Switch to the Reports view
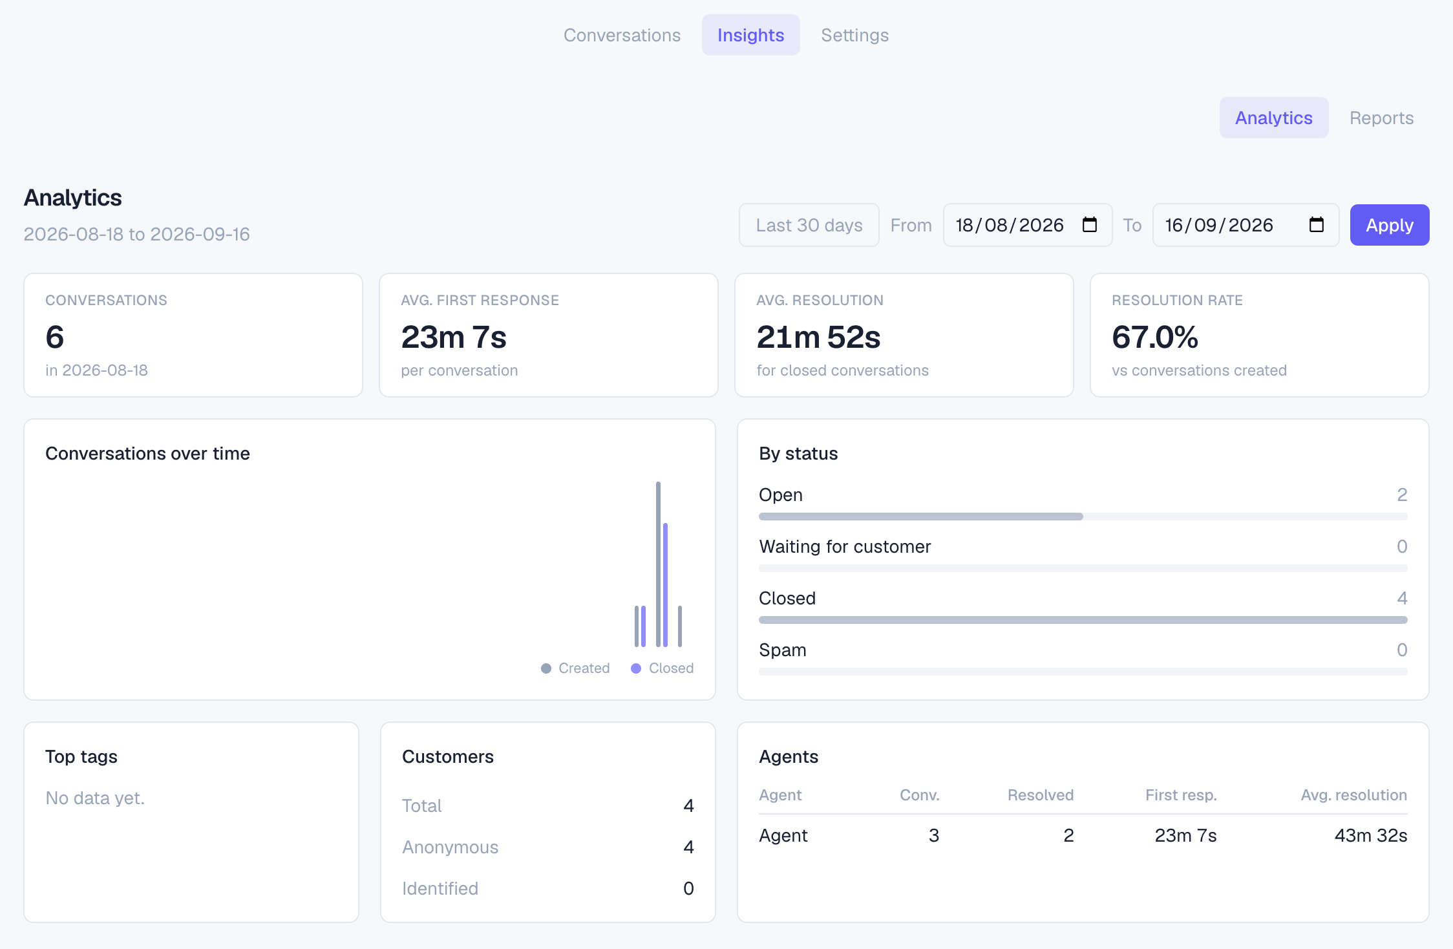 point(1381,118)
